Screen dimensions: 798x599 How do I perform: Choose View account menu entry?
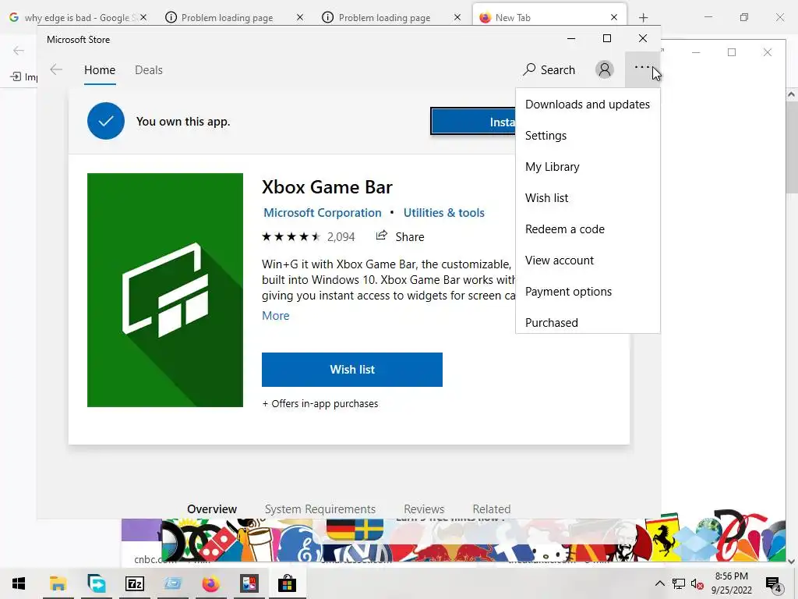click(588, 261)
